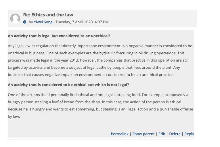This screenshot has height=147, width=220.
Task: Show parent of this forum post
Action: click(143, 134)
